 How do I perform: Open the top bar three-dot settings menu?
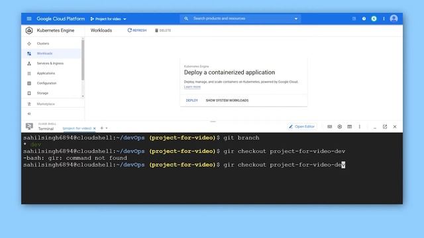[x=384, y=19]
